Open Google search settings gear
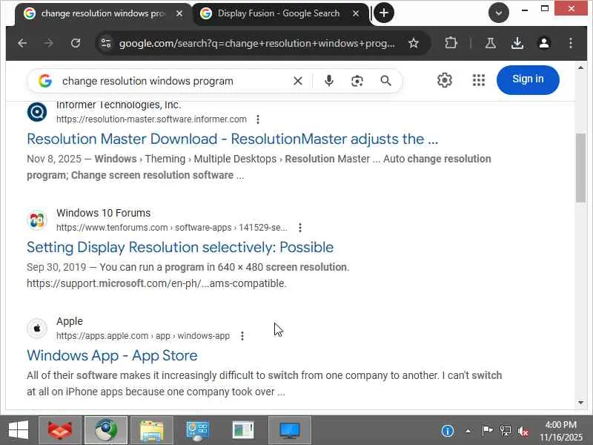This screenshot has width=593, height=445. [x=444, y=80]
